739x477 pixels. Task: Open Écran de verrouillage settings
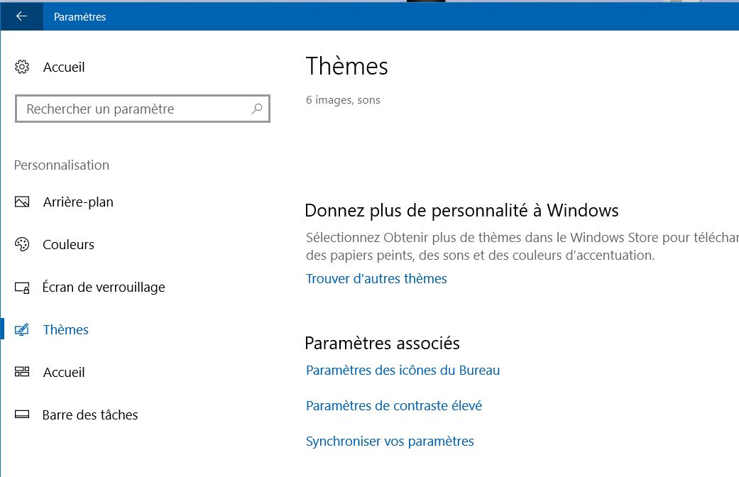104,287
